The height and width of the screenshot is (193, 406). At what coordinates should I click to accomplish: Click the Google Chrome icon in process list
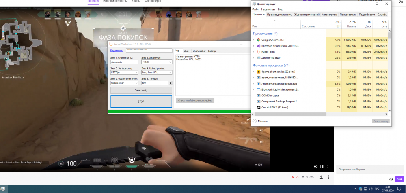(x=258, y=40)
